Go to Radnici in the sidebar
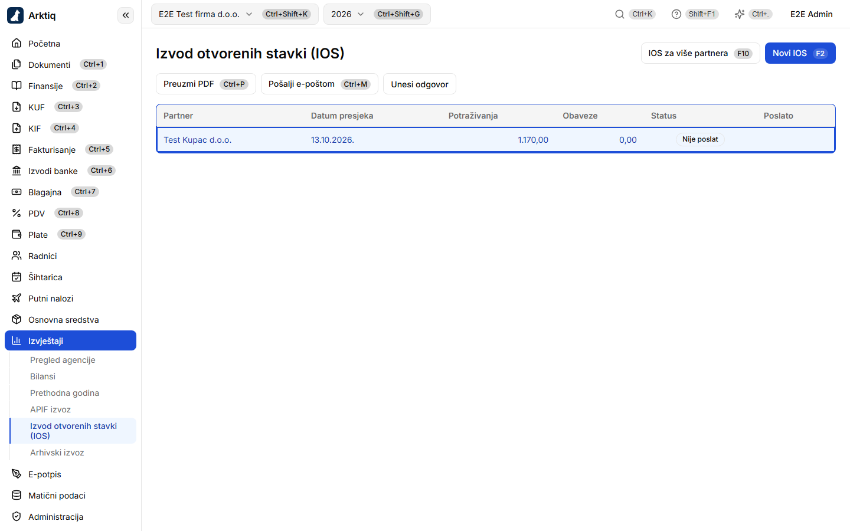This screenshot has width=850, height=531. point(70,255)
